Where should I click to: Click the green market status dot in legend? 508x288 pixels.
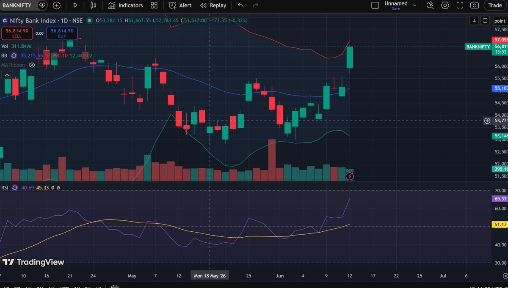tap(89, 20)
